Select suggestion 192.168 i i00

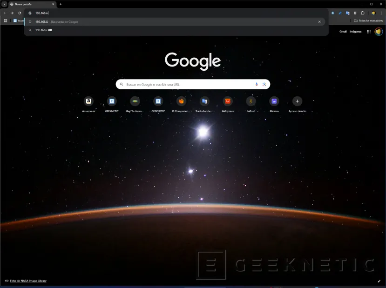pos(175,30)
